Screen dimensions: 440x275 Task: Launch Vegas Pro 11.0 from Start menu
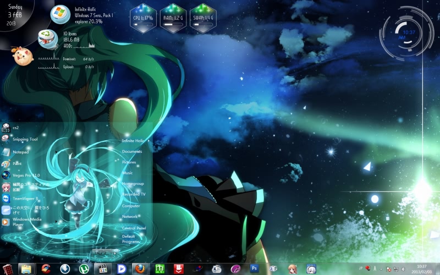click(21, 175)
